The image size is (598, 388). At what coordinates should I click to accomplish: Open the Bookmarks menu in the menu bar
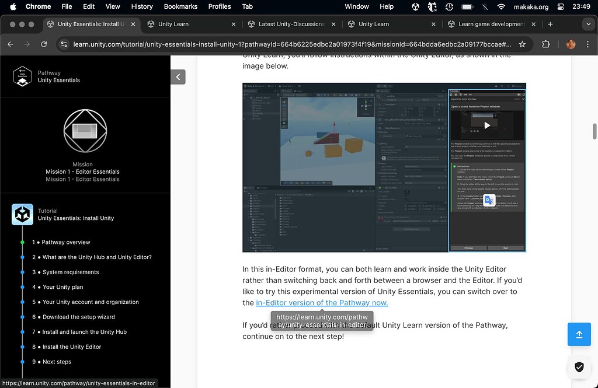click(180, 6)
